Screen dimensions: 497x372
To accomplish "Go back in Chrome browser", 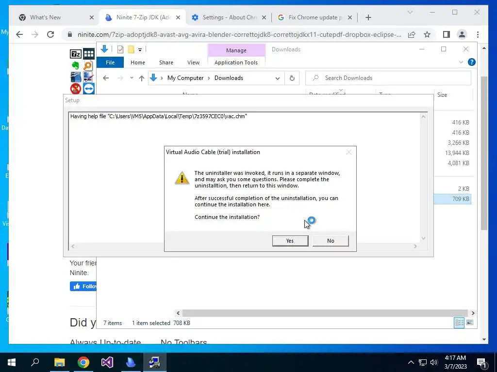I will (19, 34).
